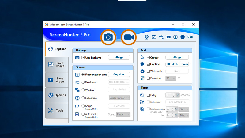Click the dual-screen recorder icon in the toolbar
245x138 pixels.
click(168, 37)
